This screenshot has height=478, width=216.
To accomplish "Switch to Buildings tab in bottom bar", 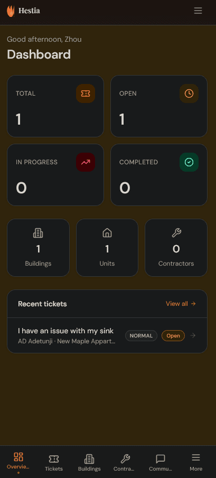I will pos(89,462).
